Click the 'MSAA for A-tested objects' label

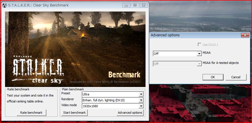[221, 63]
